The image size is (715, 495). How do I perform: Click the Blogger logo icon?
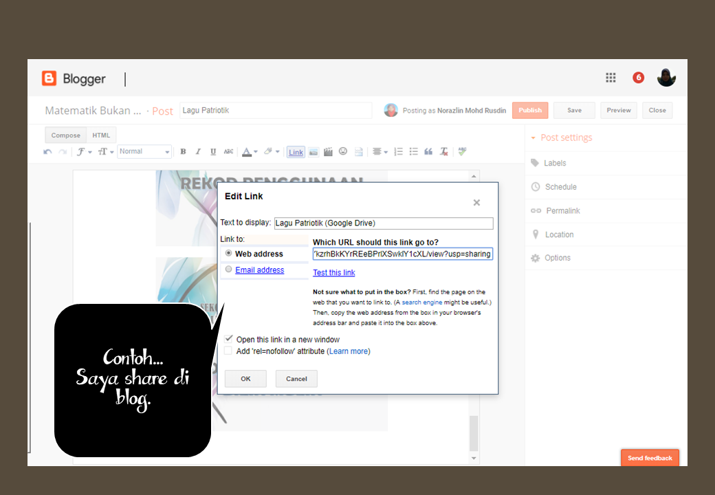(x=49, y=78)
